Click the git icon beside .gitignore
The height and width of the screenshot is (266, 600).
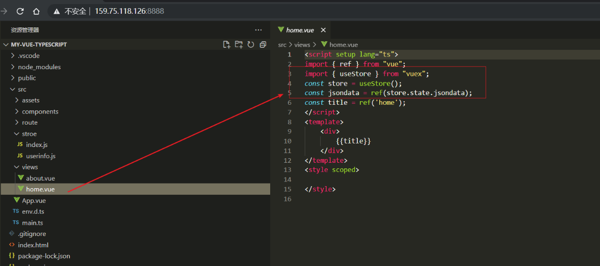(12, 233)
